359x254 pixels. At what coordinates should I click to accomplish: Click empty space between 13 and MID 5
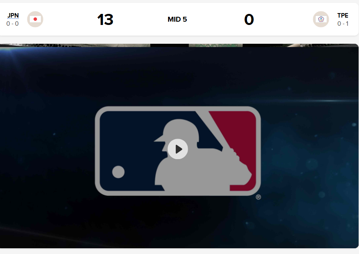click(x=140, y=20)
